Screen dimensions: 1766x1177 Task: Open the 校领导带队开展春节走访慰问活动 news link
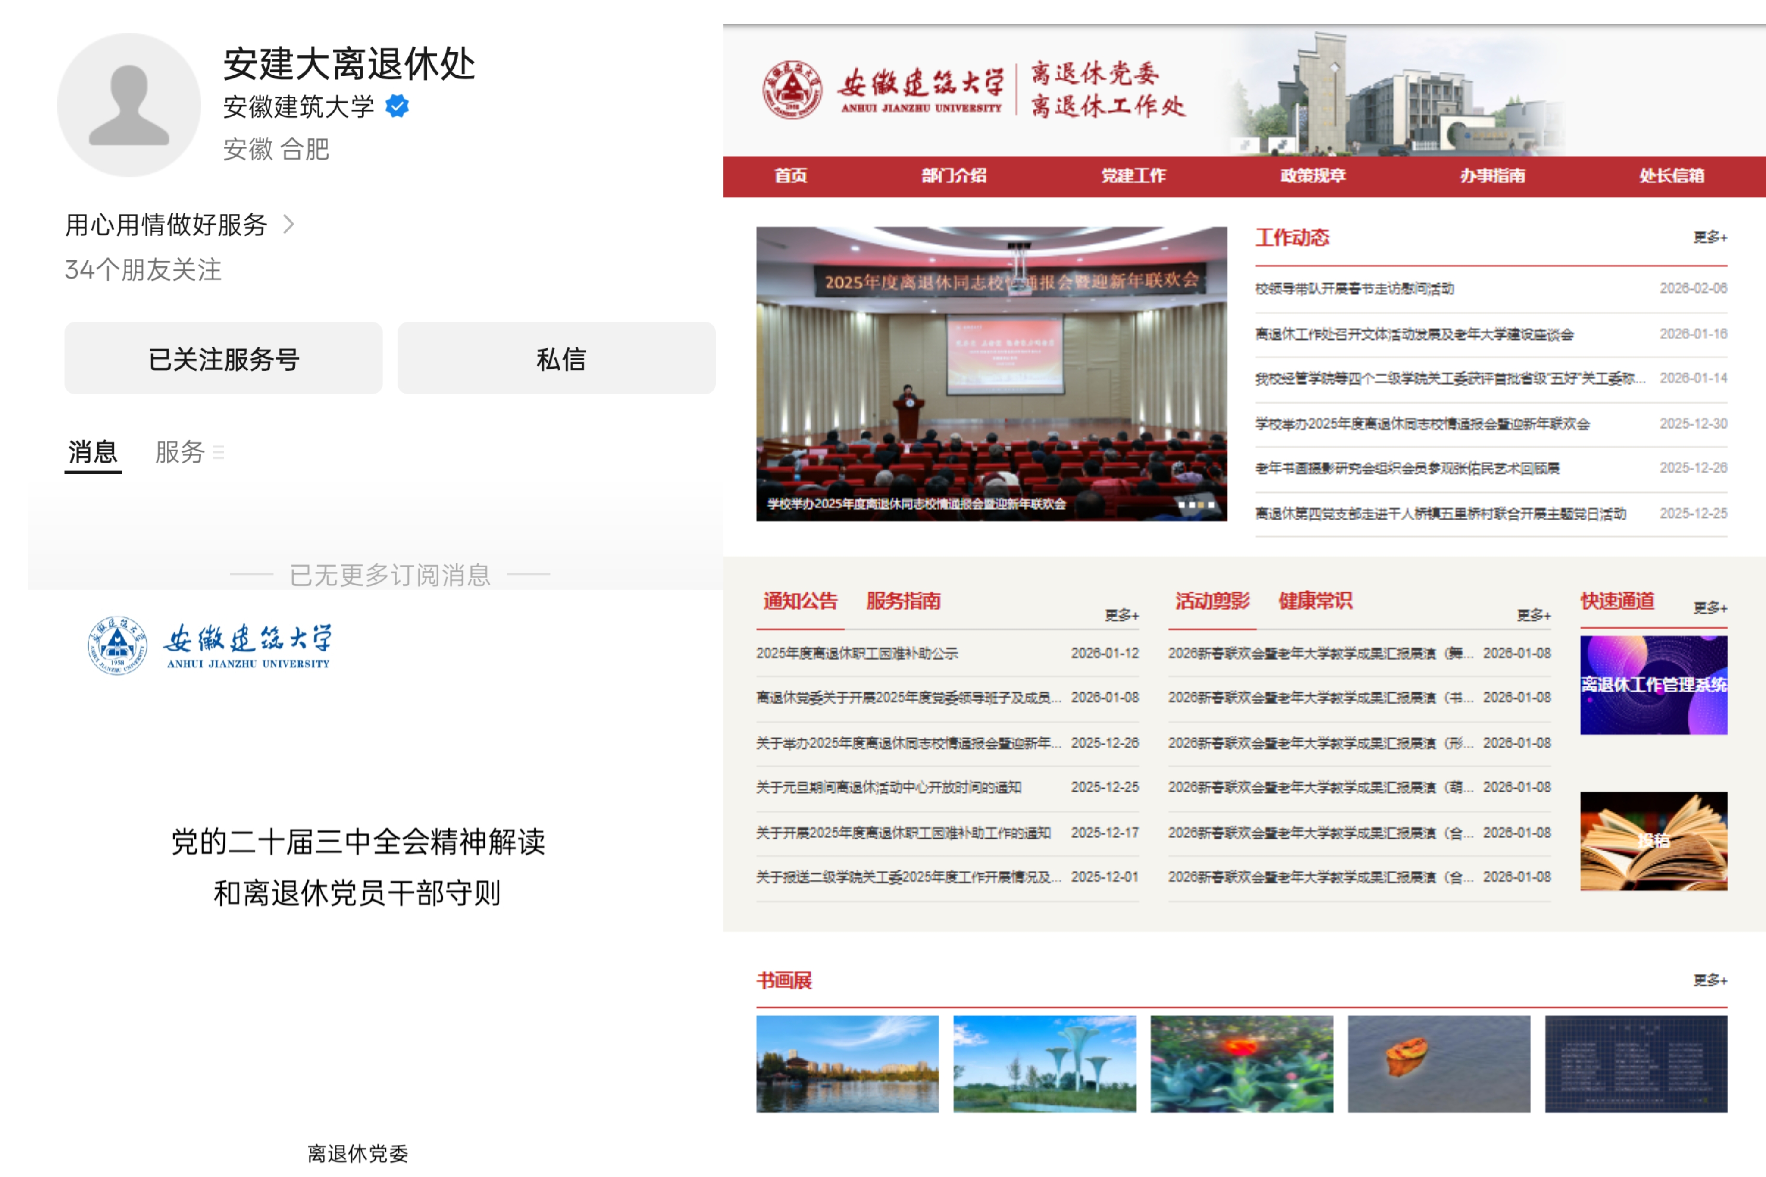[x=1354, y=289]
